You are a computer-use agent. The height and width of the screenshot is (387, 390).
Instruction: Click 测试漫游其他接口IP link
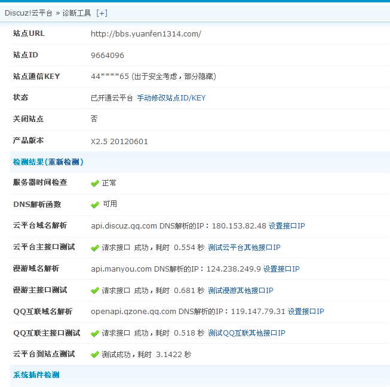pyautogui.click(x=240, y=291)
